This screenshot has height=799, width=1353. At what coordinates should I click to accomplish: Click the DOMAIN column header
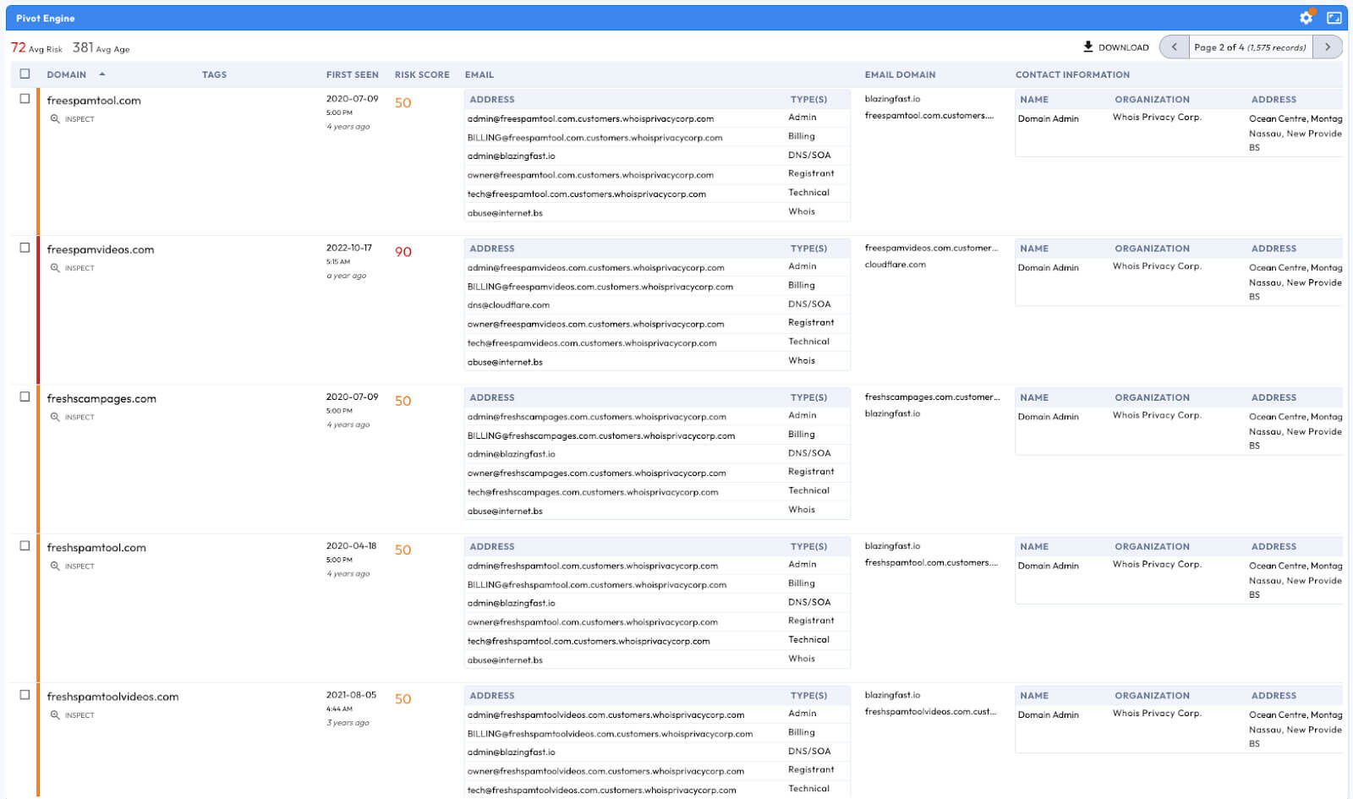(66, 74)
